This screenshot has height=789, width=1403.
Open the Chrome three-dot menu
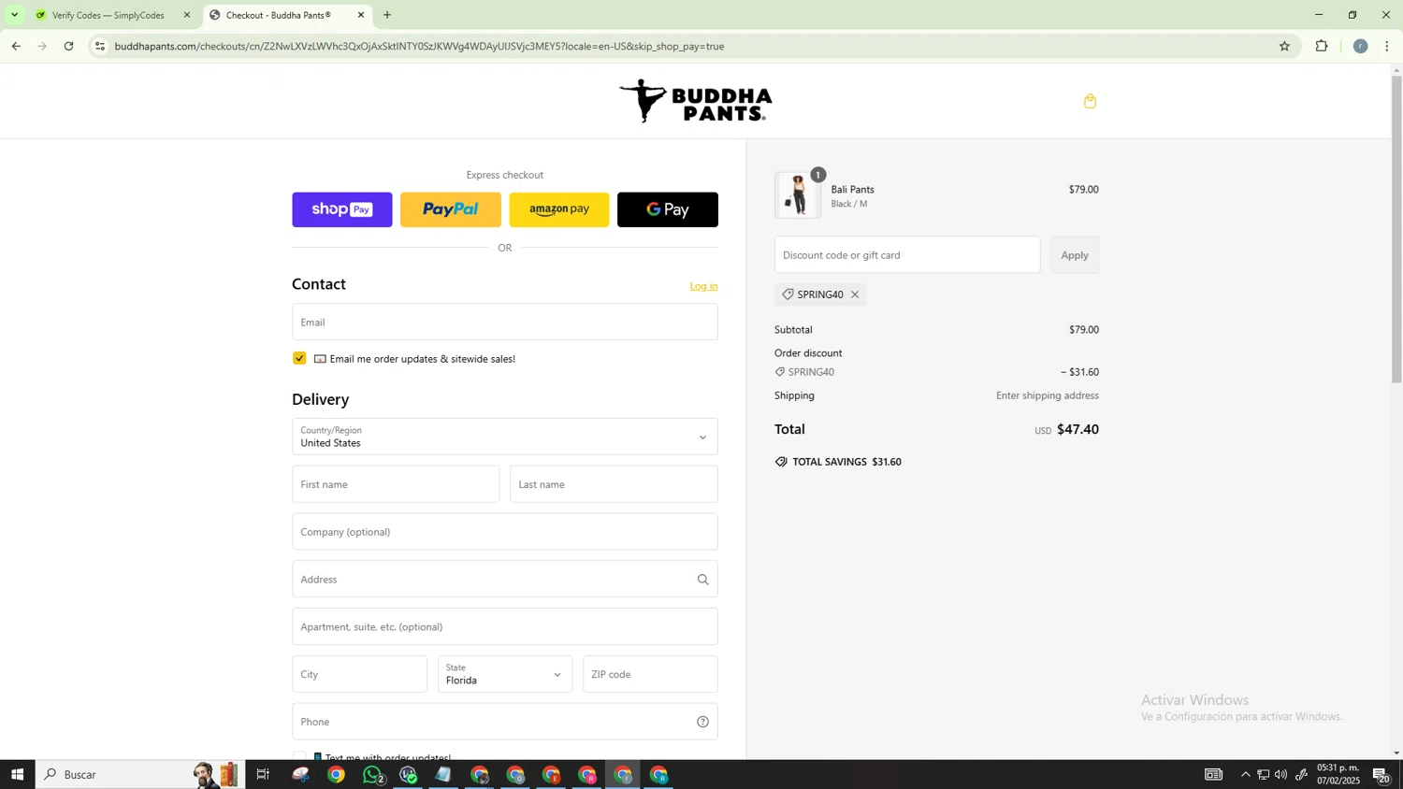pos(1387,46)
